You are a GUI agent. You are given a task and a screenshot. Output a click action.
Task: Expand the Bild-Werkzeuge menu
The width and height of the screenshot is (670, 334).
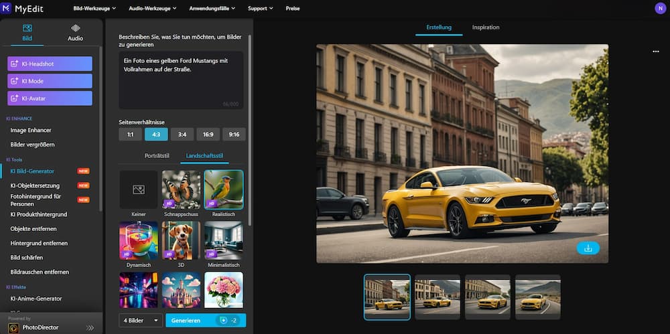coord(94,9)
